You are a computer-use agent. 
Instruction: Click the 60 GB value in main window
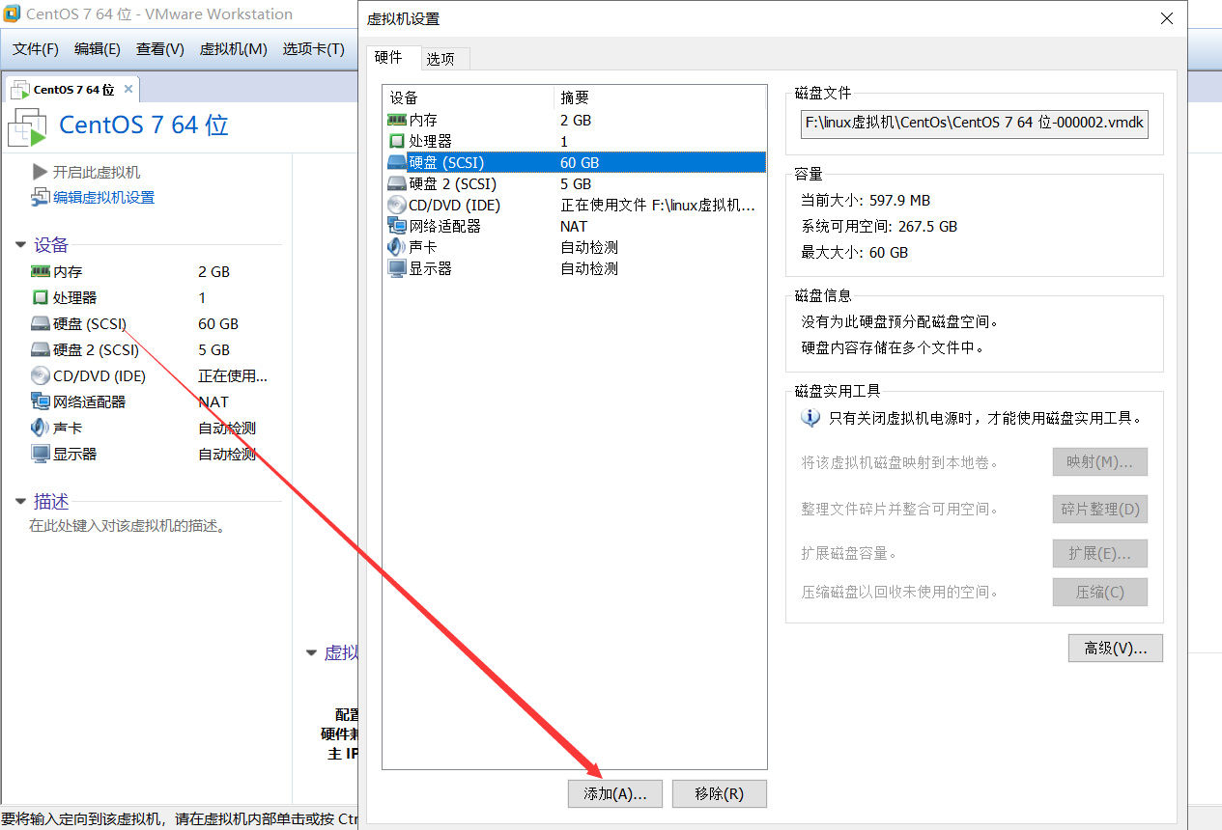pos(218,324)
